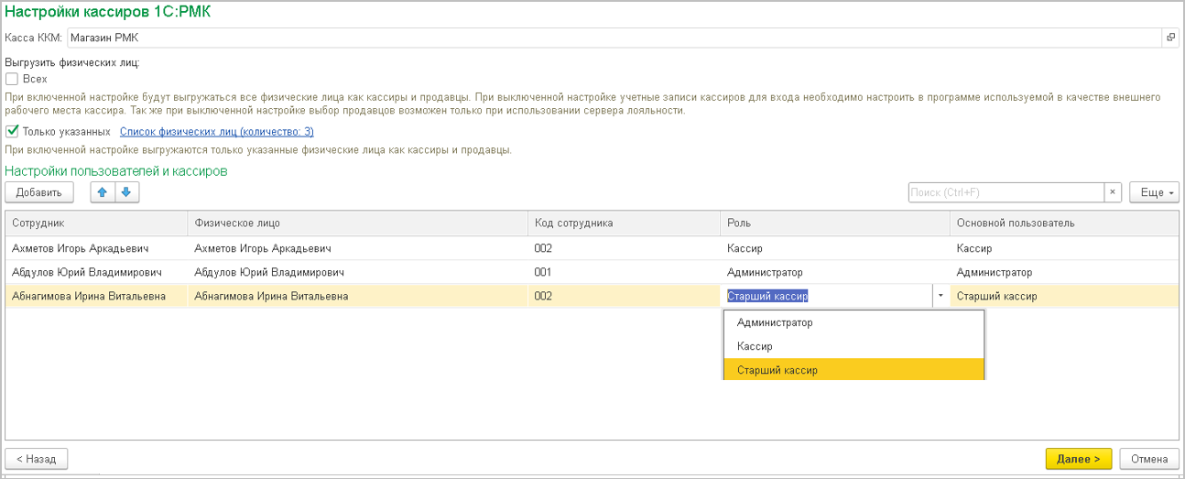Click open icon in Касса ККМ field

1170,38
